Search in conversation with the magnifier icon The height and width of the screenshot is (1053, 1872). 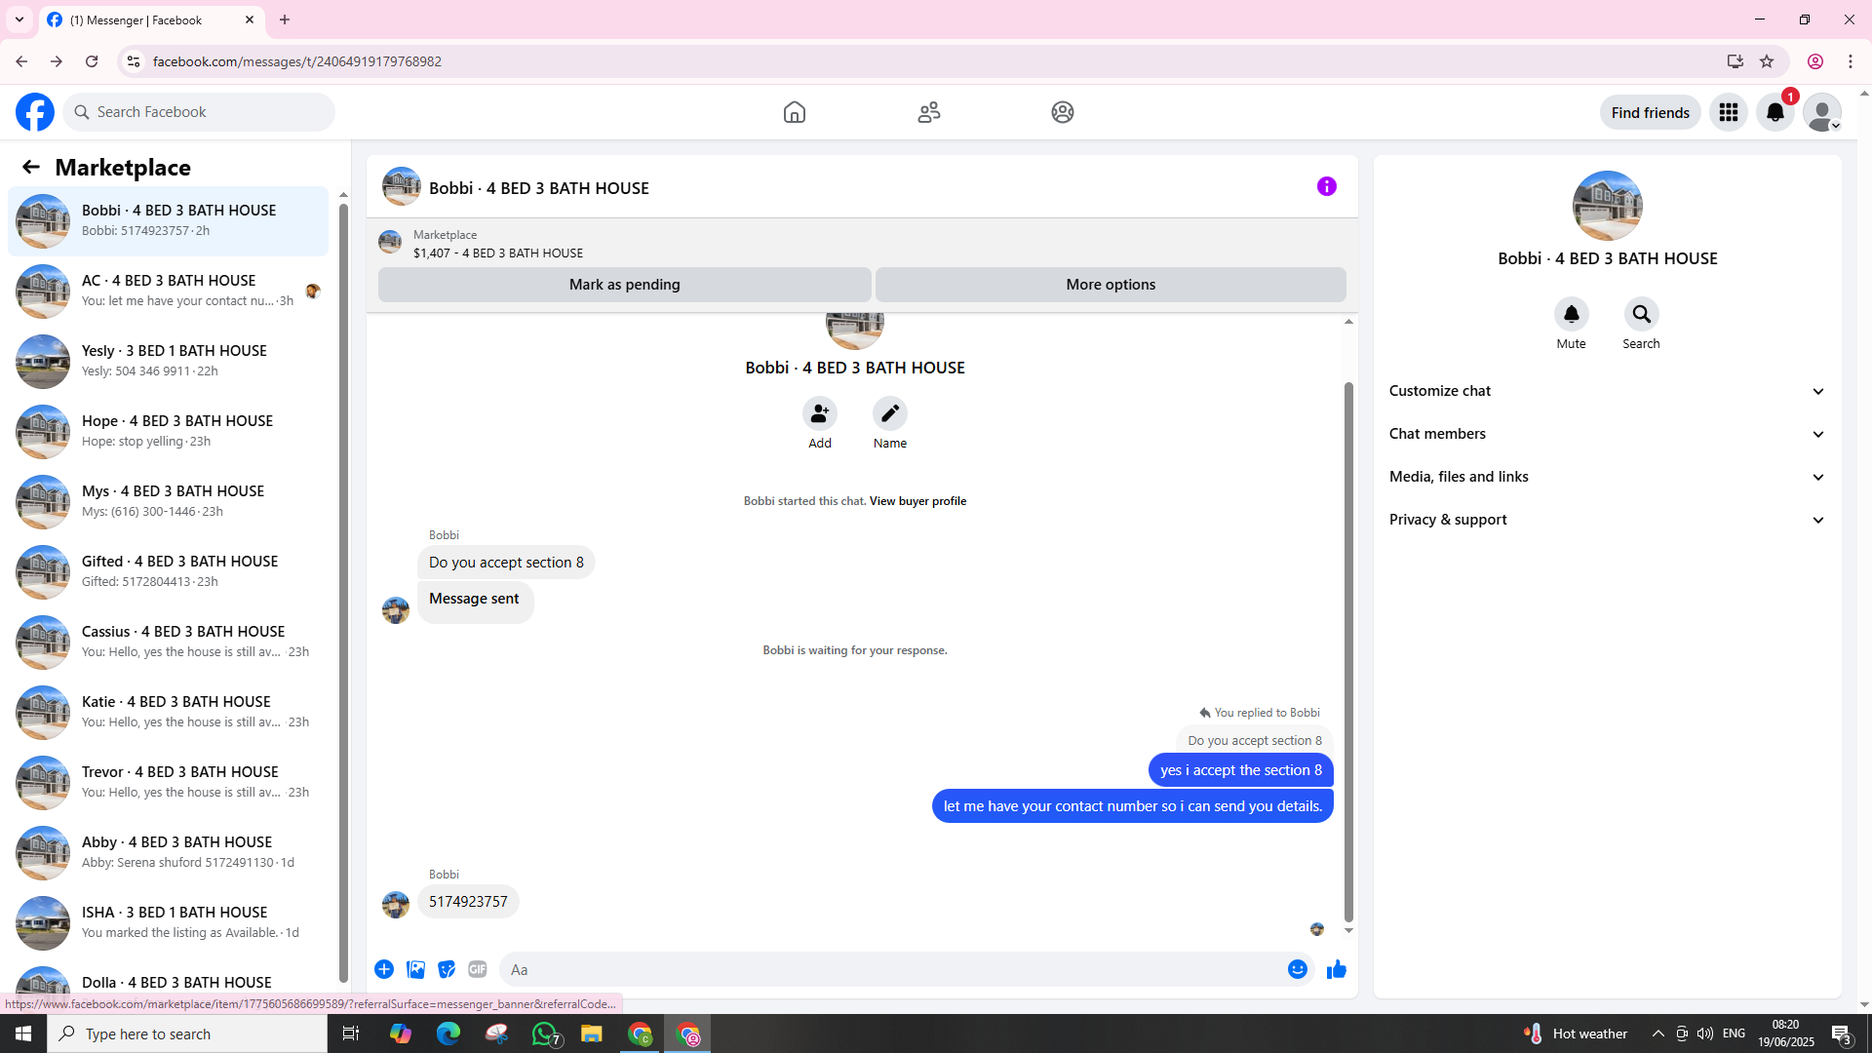1642,314
